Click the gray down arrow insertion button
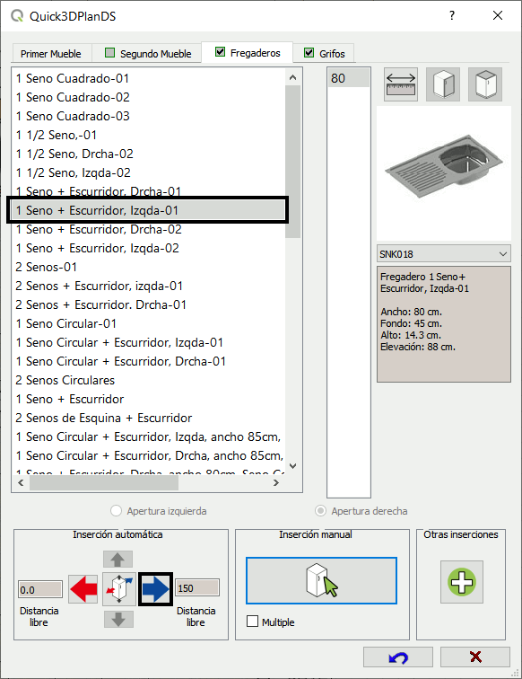The height and width of the screenshot is (679, 522). point(118,619)
